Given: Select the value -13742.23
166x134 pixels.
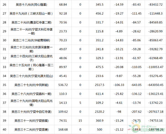Looking at the screenshot, I should point(155,103).
